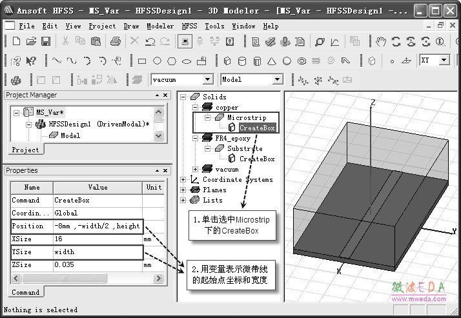The height and width of the screenshot is (318, 461).
Task: Open the Model selection dropdown
Action: [x=277, y=79]
